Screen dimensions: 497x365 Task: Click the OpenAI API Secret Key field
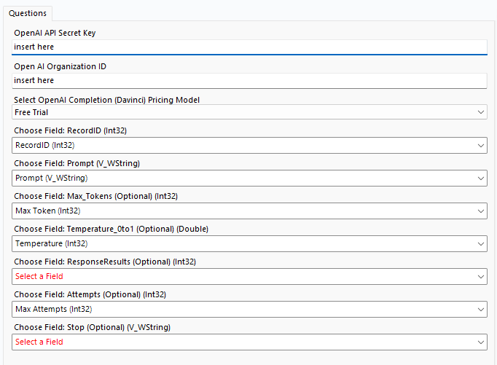click(248, 47)
